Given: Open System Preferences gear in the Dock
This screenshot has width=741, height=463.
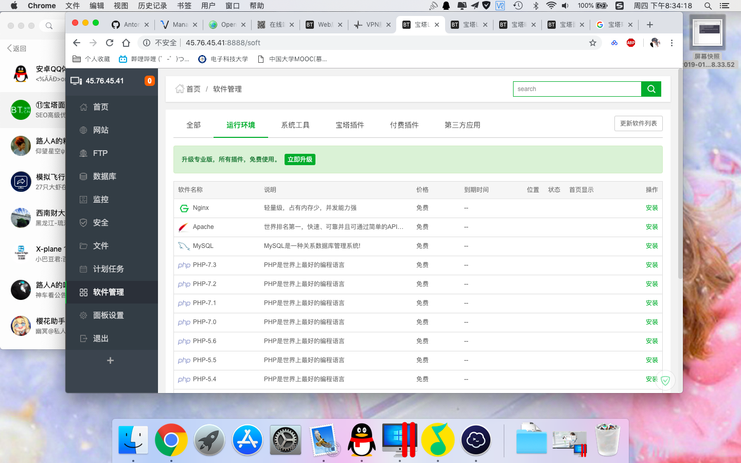Looking at the screenshot, I should coord(286,440).
